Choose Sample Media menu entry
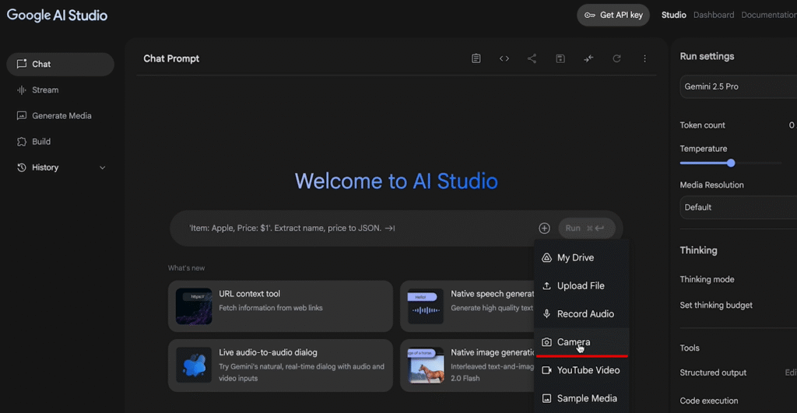 (x=582, y=399)
